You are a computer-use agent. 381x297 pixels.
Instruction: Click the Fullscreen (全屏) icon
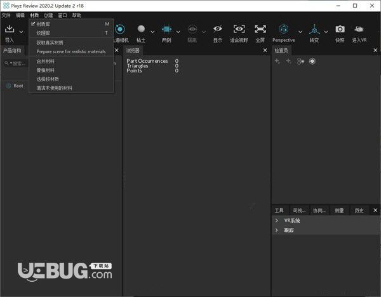pyautogui.click(x=260, y=29)
